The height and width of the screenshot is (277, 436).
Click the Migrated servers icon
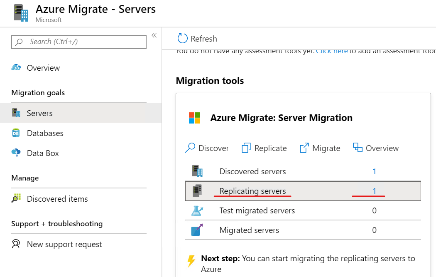coord(197,230)
